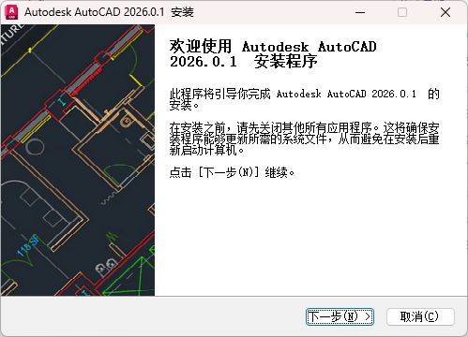
Task: Click the title bar text Autodesk AutoCAD 2026.0.1 安装
Action: [x=109, y=12]
